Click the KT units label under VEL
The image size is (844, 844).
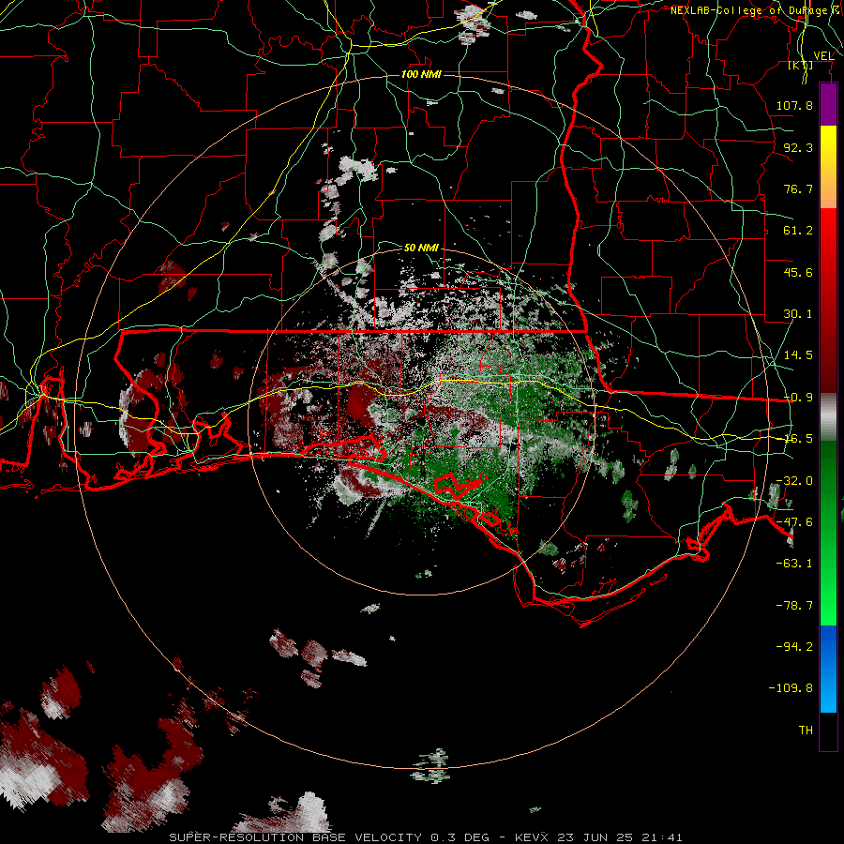click(801, 66)
